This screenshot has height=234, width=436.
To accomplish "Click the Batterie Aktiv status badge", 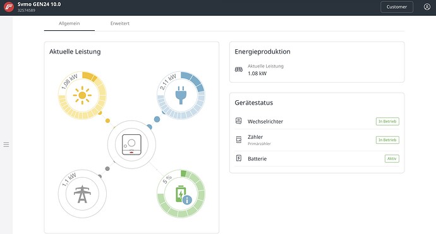I will coord(392,158).
